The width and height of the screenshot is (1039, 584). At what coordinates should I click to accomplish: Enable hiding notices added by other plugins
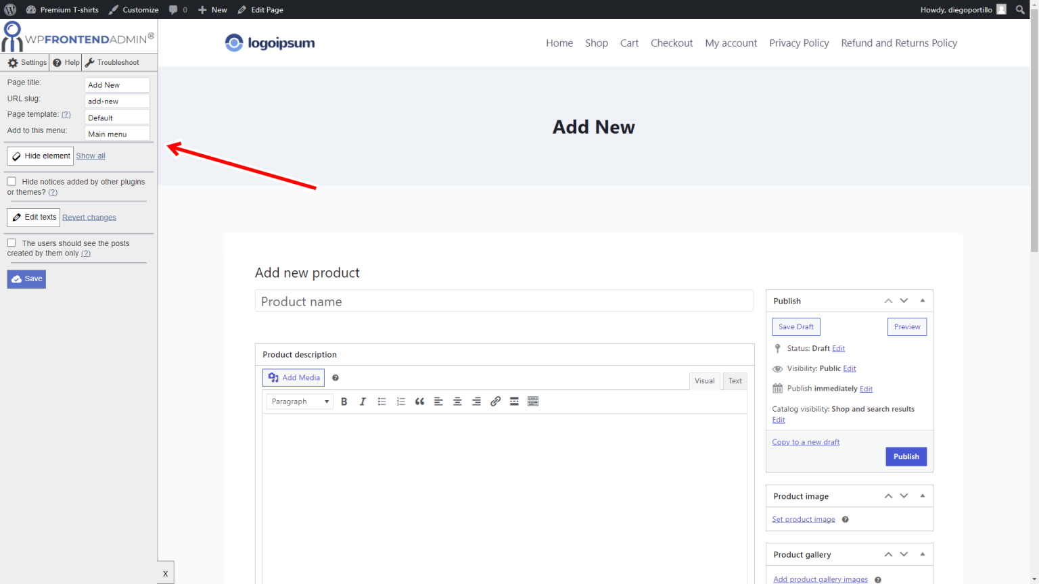(11, 180)
